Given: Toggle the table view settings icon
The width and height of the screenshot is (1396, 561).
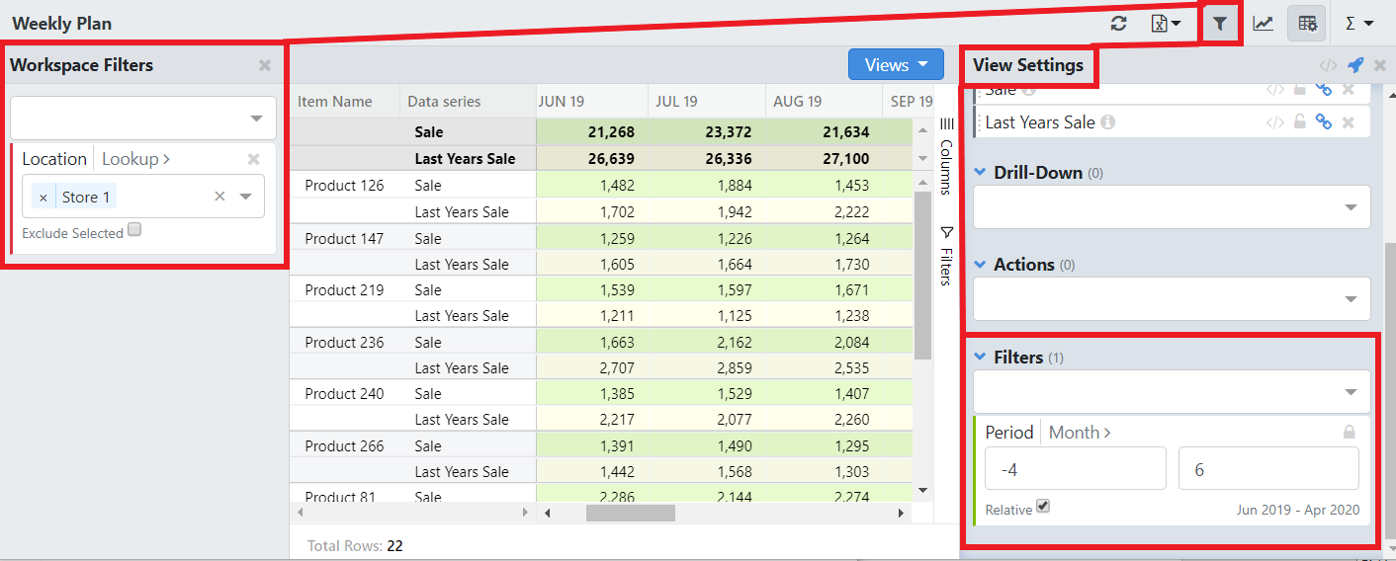Looking at the screenshot, I should point(1306,24).
